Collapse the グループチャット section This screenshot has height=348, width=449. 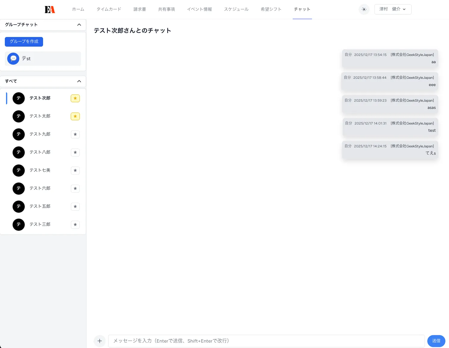(79, 25)
